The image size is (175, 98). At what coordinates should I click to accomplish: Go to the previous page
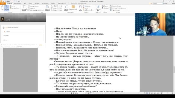[x=73, y=93]
